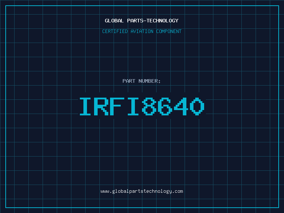Click the CERTIFIED AVIATION COMPONENT subtitle
Image resolution: width=284 pixels, height=213 pixels.
142,31
